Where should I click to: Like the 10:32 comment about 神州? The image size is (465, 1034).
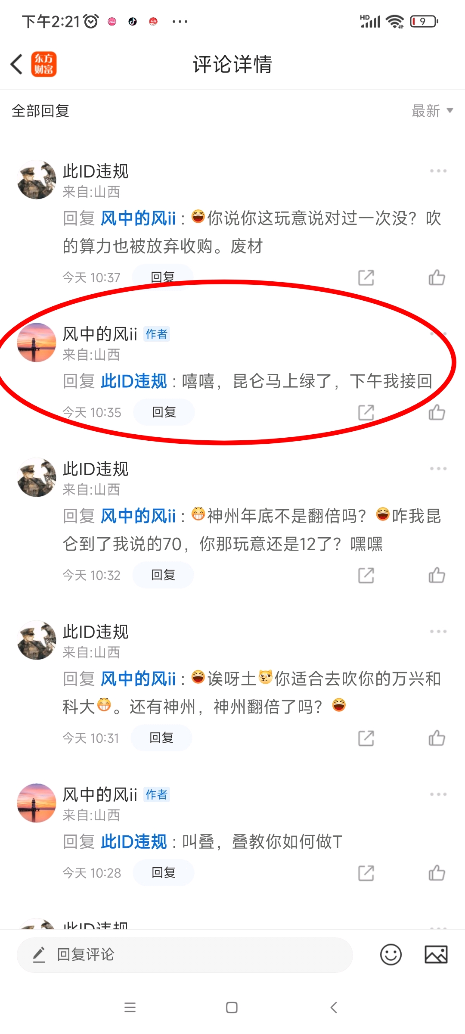pos(437,575)
